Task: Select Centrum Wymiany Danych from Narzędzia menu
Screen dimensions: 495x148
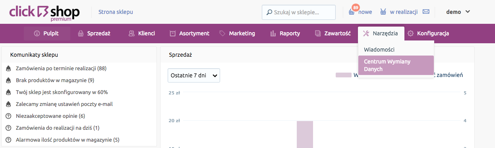Action: pos(396,65)
